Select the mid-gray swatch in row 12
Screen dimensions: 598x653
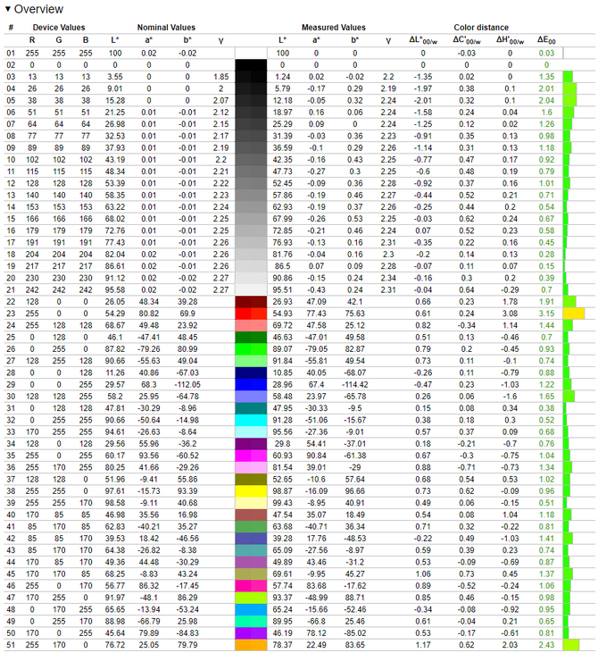251,184
